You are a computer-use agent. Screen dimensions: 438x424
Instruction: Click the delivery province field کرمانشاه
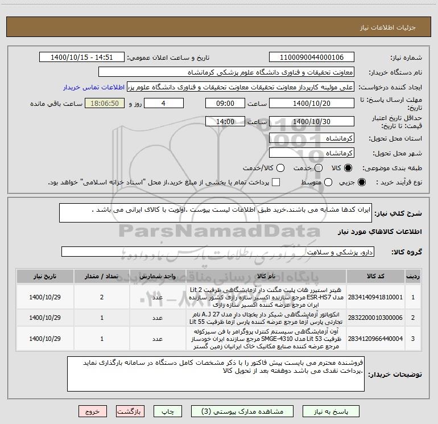pos(312,138)
